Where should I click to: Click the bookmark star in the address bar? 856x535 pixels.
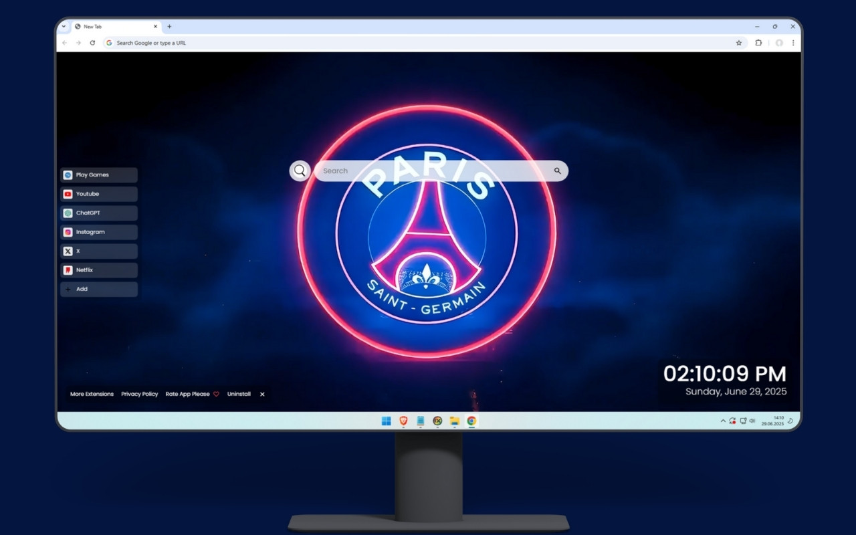[738, 42]
